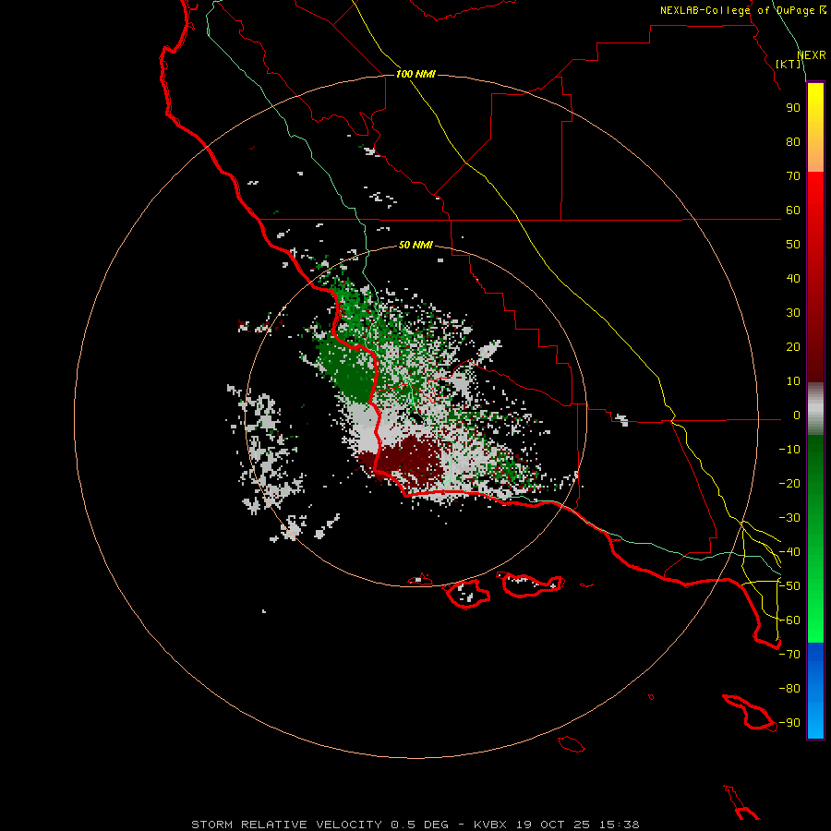This screenshot has width=831, height=831.
Task: Click the "50 NMI" range ring label
Action: tap(415, 245)
